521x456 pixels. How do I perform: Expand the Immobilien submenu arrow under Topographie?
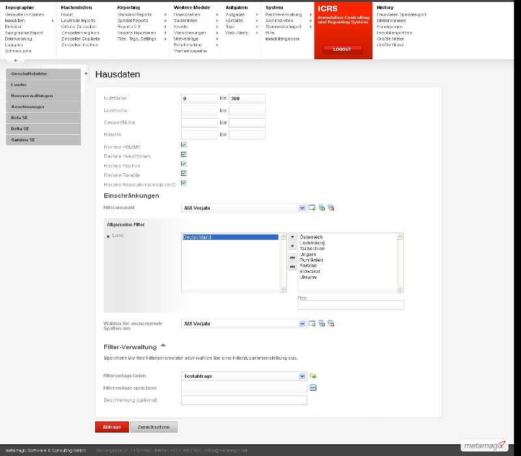pyautogui.click(x=53, y=21)
